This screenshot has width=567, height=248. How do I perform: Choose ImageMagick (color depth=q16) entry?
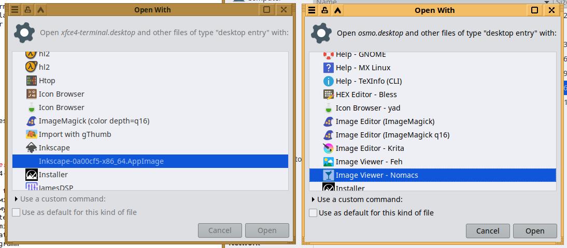94,121
